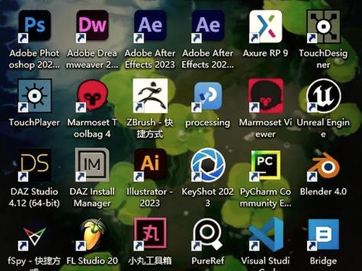Select the DAZ Install Manager icon

[x=92, y=165]
